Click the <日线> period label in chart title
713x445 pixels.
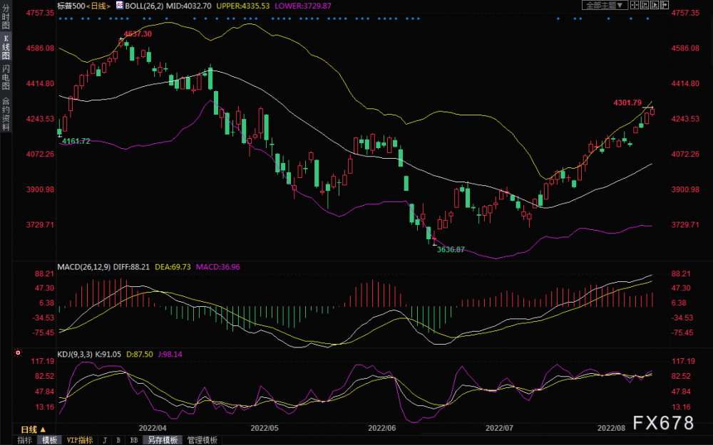[100, 6]
